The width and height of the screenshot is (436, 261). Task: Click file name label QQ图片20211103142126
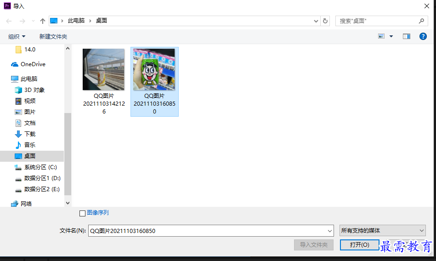(x=104, y=103)
